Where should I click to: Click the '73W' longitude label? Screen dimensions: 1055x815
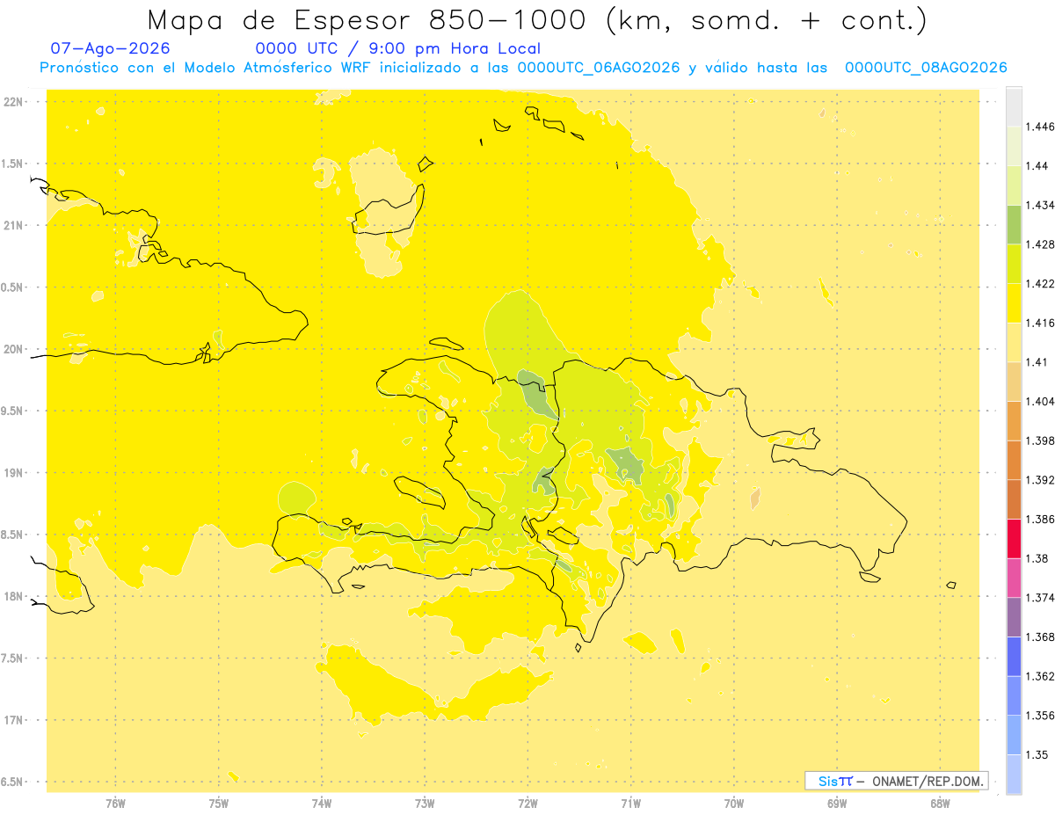tap(425, 804)
